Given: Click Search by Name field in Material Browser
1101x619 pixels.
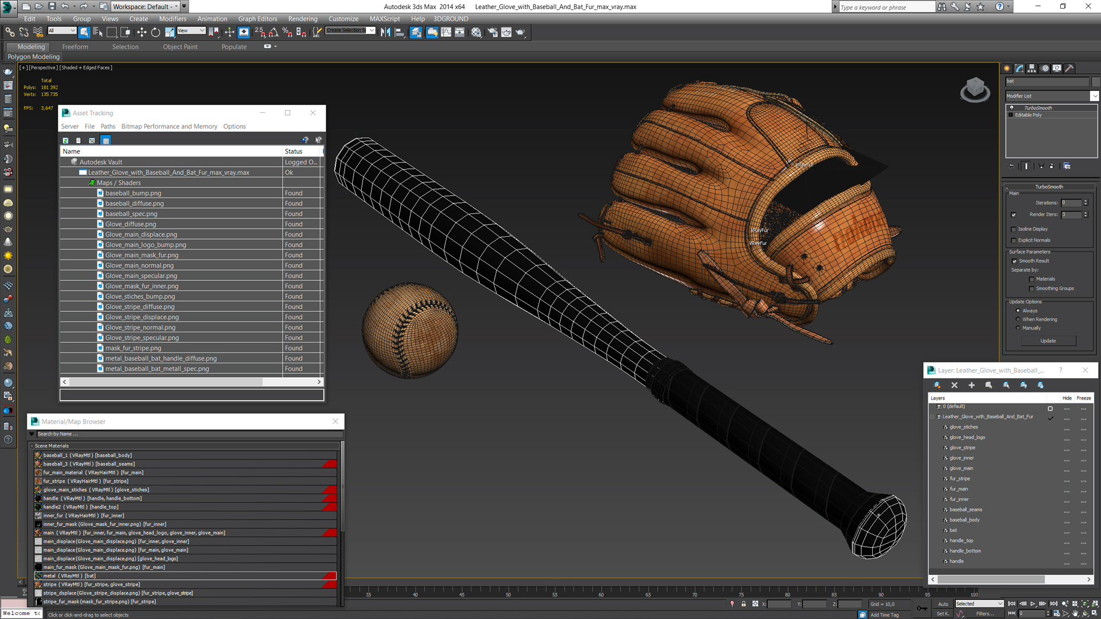Looking at the screenshot, I should (189, 434).
